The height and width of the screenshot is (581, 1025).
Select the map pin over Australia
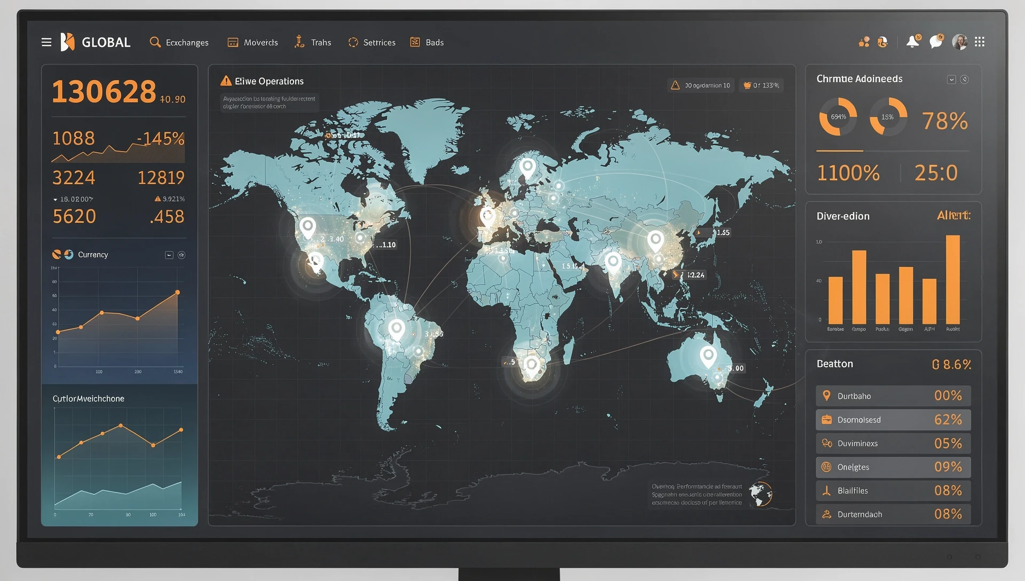pyautogui.click(x=708, y=356)
